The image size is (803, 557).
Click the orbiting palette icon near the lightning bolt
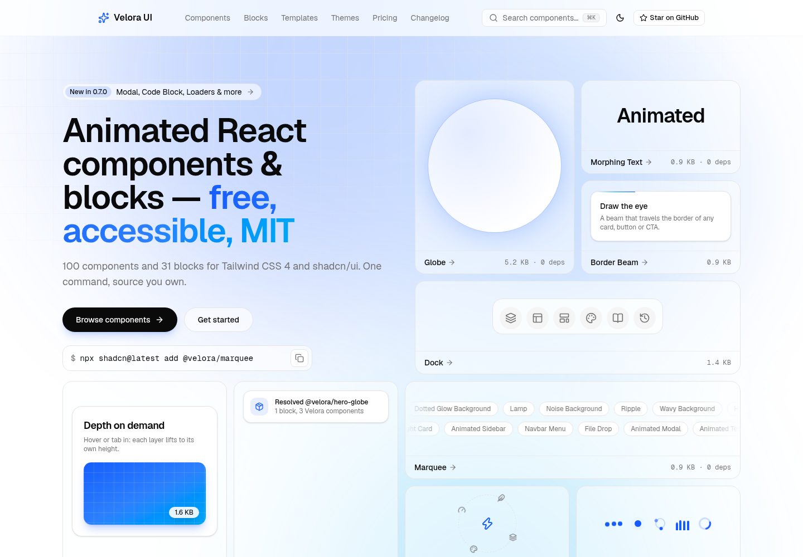(473, 549)
